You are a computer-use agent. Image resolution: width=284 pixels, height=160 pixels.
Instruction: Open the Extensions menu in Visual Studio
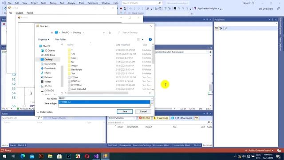pyautogui.click(x=93, y=3)
